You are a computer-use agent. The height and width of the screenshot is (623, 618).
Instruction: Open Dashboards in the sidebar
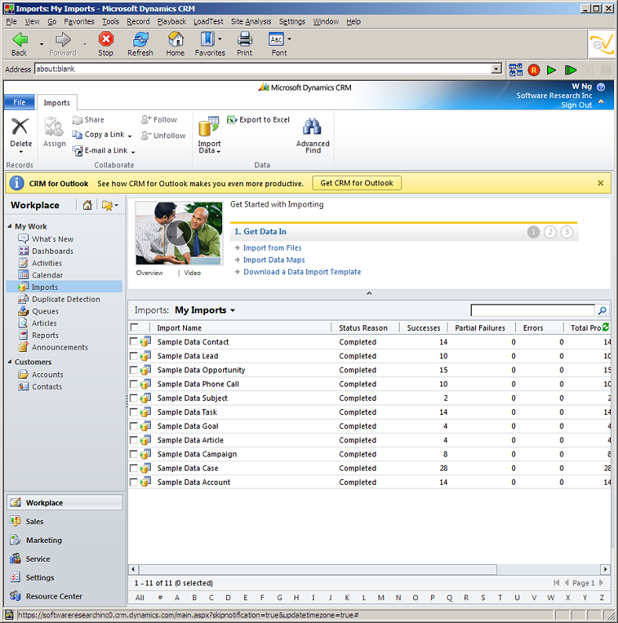click(x=53, y=251)
